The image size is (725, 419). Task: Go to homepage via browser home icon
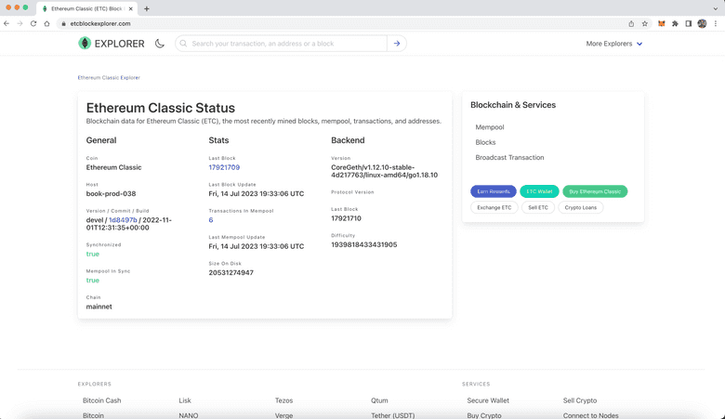click(x=47, y=23)
